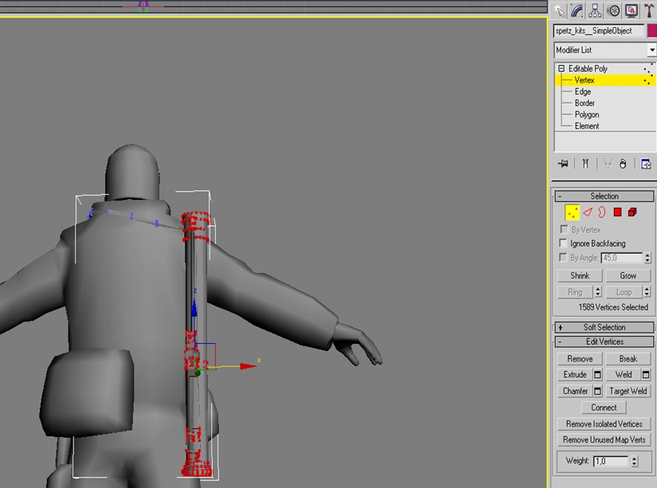Click the Chamfer button

click(574, 391)
